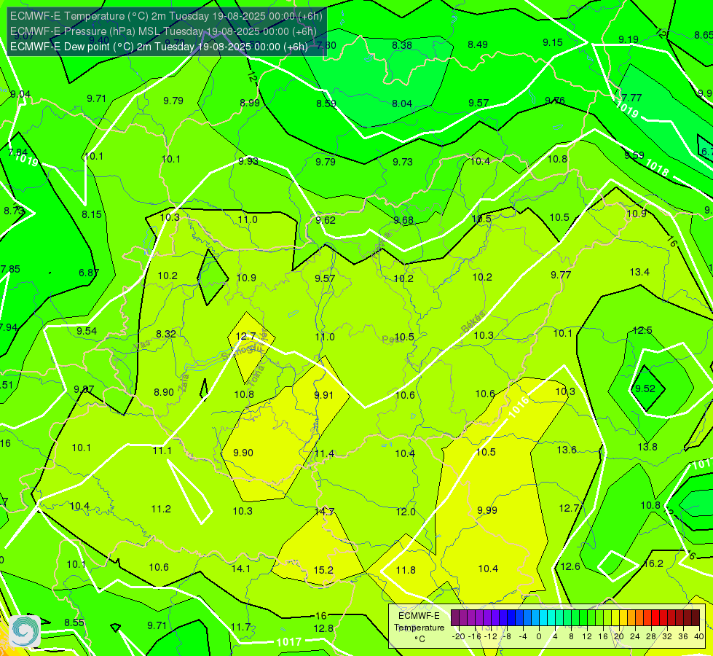Click the dew point value 15.2

[324, 570]
